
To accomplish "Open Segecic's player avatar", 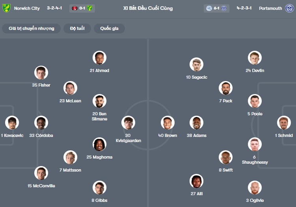I will click(x=196, y=65).
